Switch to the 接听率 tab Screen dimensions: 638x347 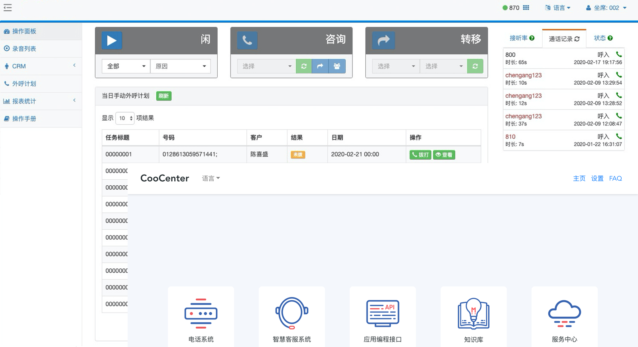pyautogui.click(x=522, y=38)
